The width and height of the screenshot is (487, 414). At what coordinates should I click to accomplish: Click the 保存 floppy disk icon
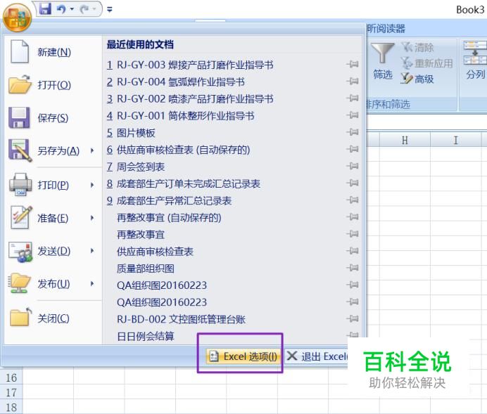[19, 117]
